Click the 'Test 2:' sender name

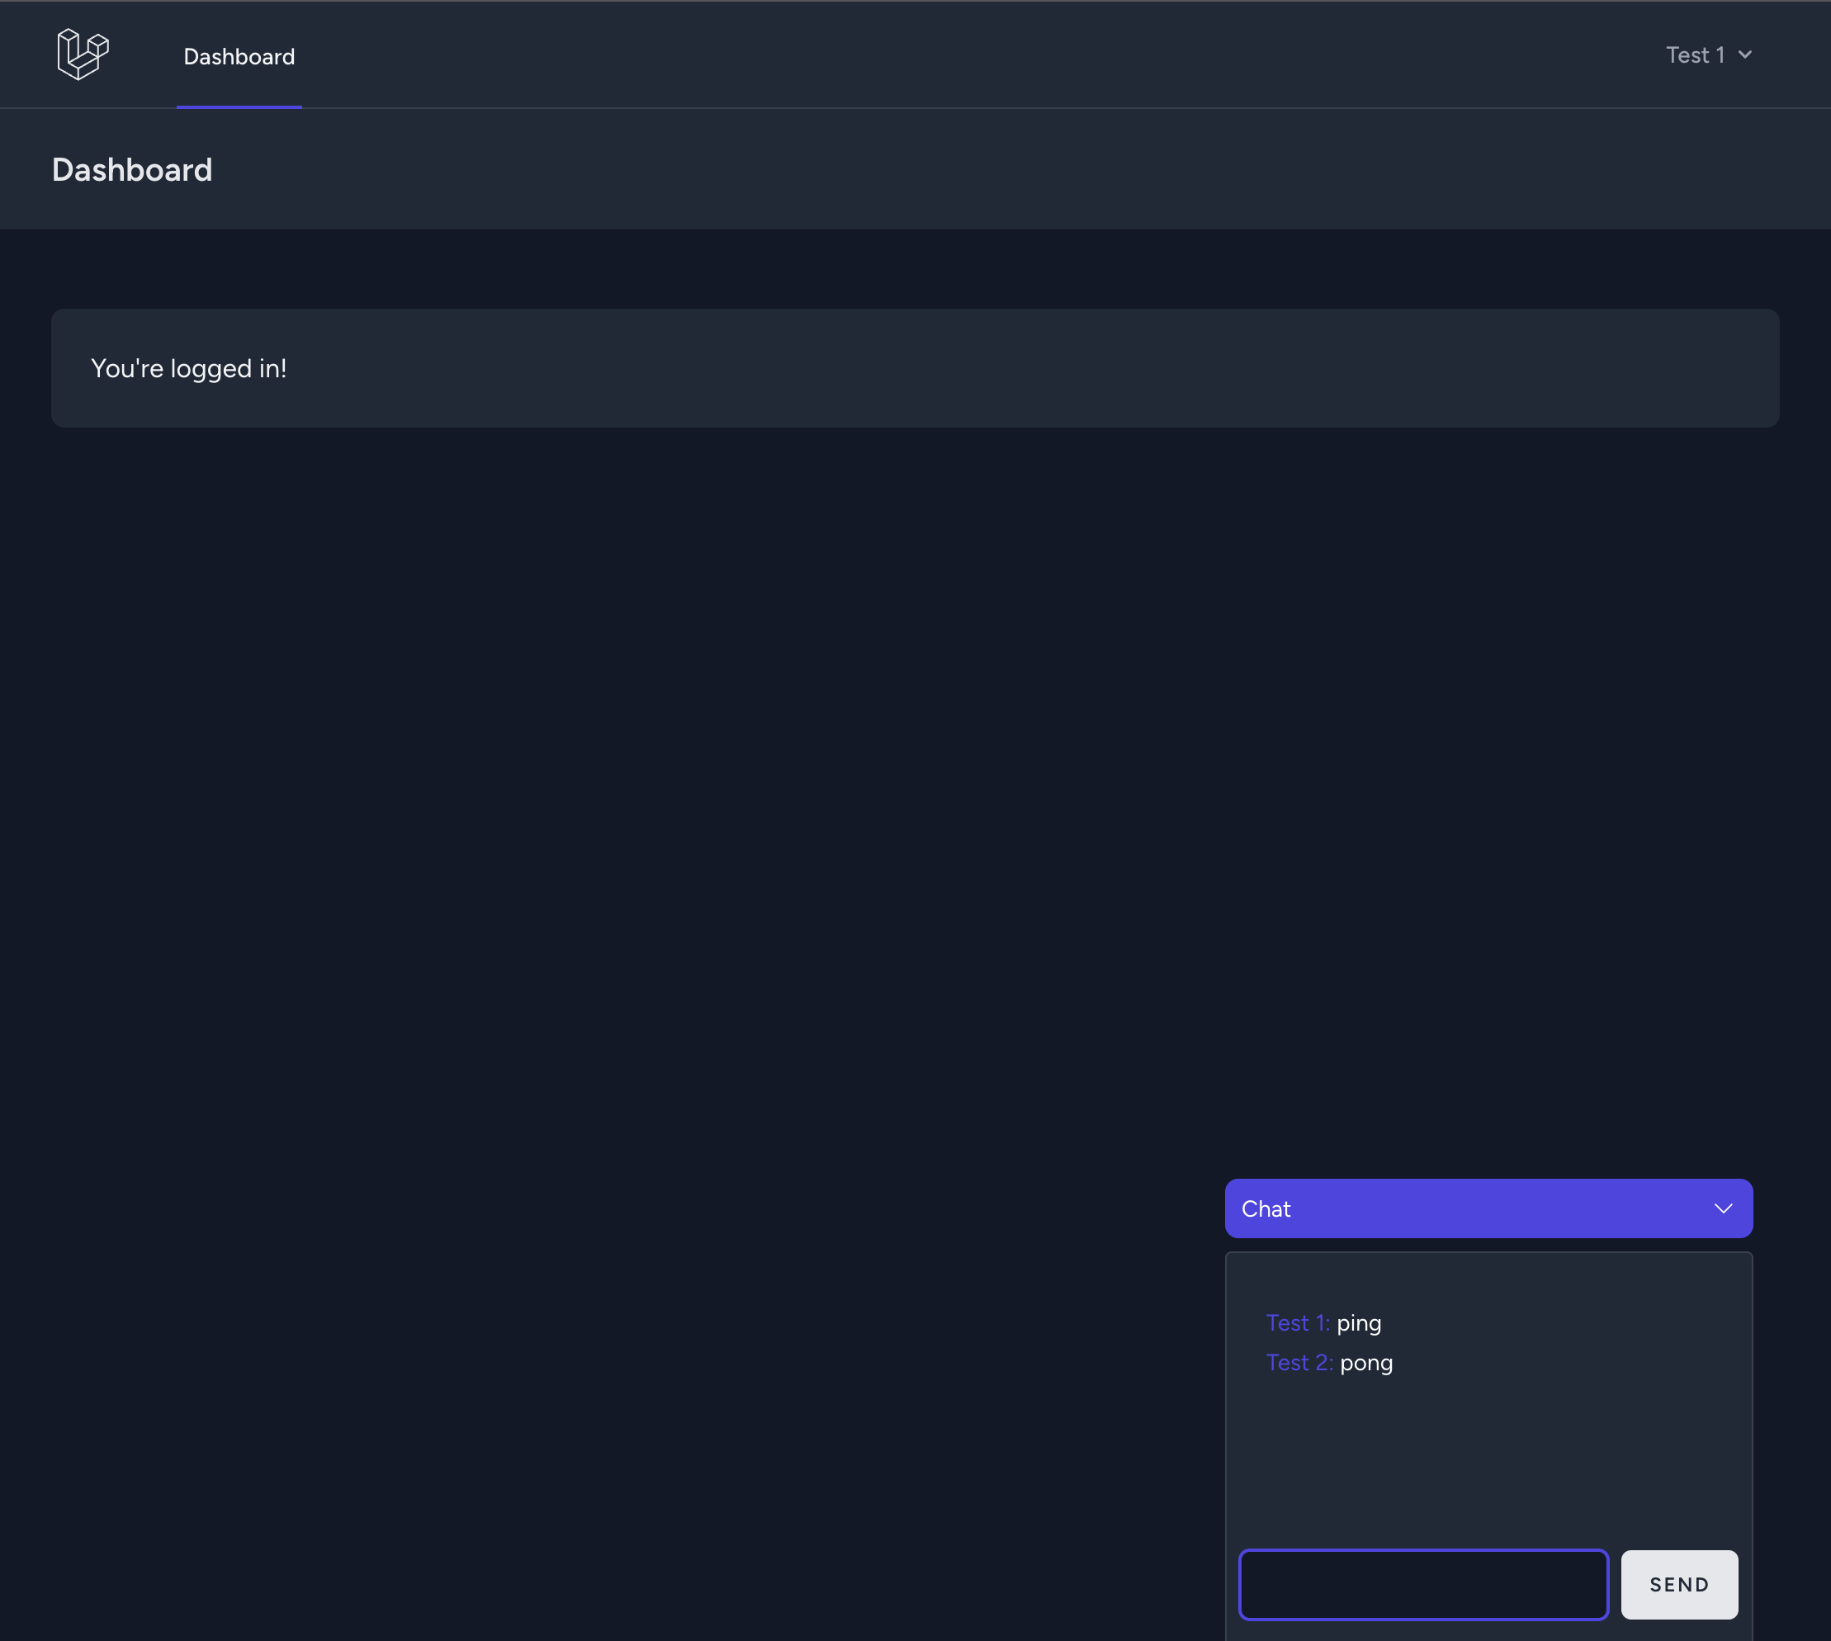[1299, 1362]
